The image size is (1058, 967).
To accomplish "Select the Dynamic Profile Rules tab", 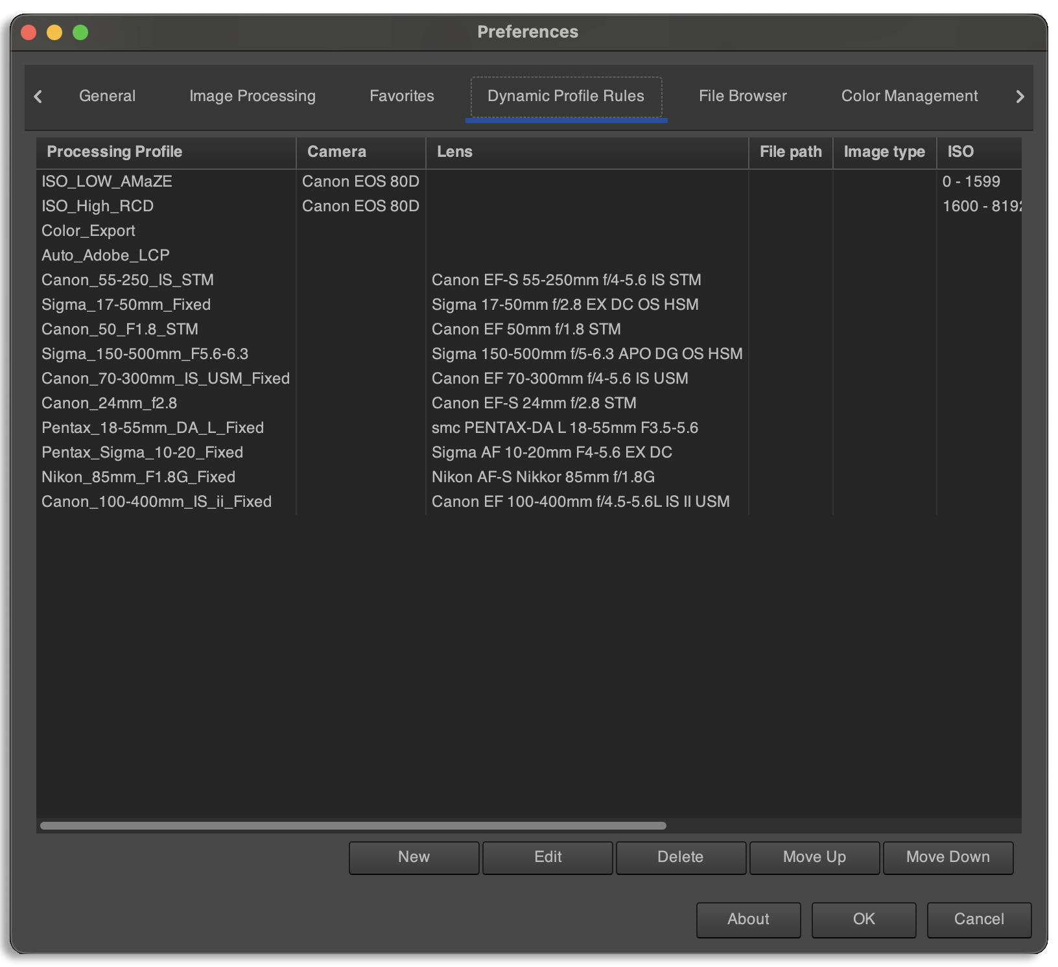I will 566,96.
